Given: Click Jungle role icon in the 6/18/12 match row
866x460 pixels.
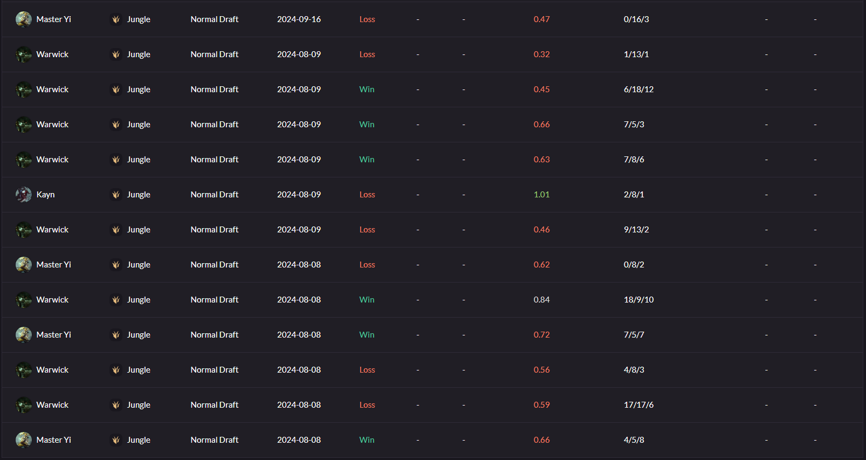Looking at the screenshot, I should pyautogui.click(x=116, y=90).
